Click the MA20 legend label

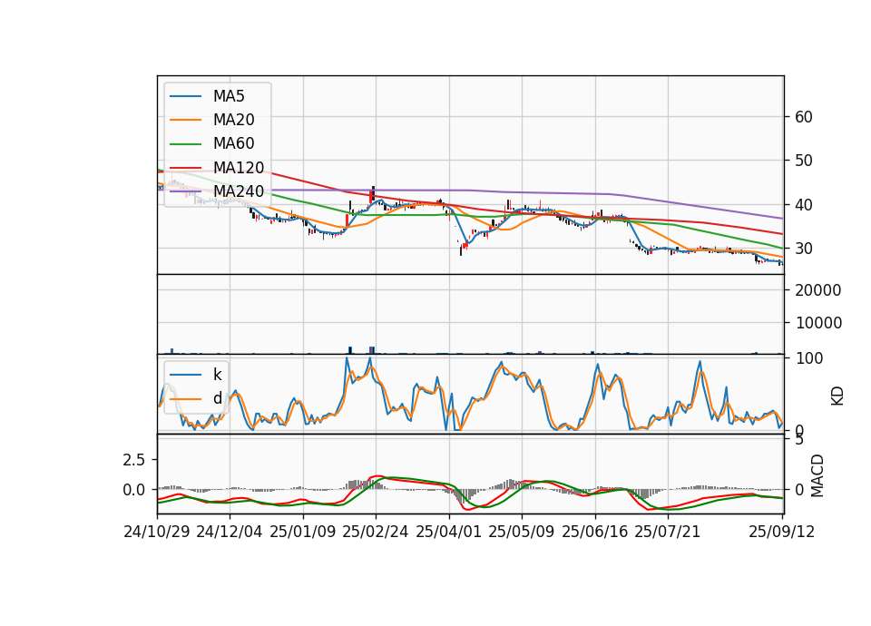point(233,120)
